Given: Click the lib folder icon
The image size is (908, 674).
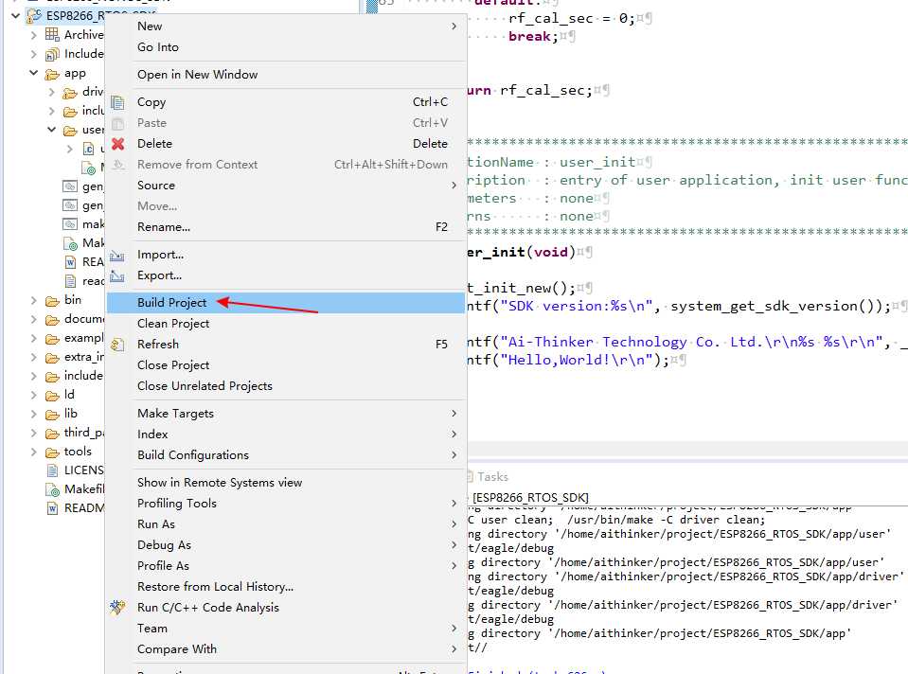Looking at the screenshot, I should [x=52, y=415].
